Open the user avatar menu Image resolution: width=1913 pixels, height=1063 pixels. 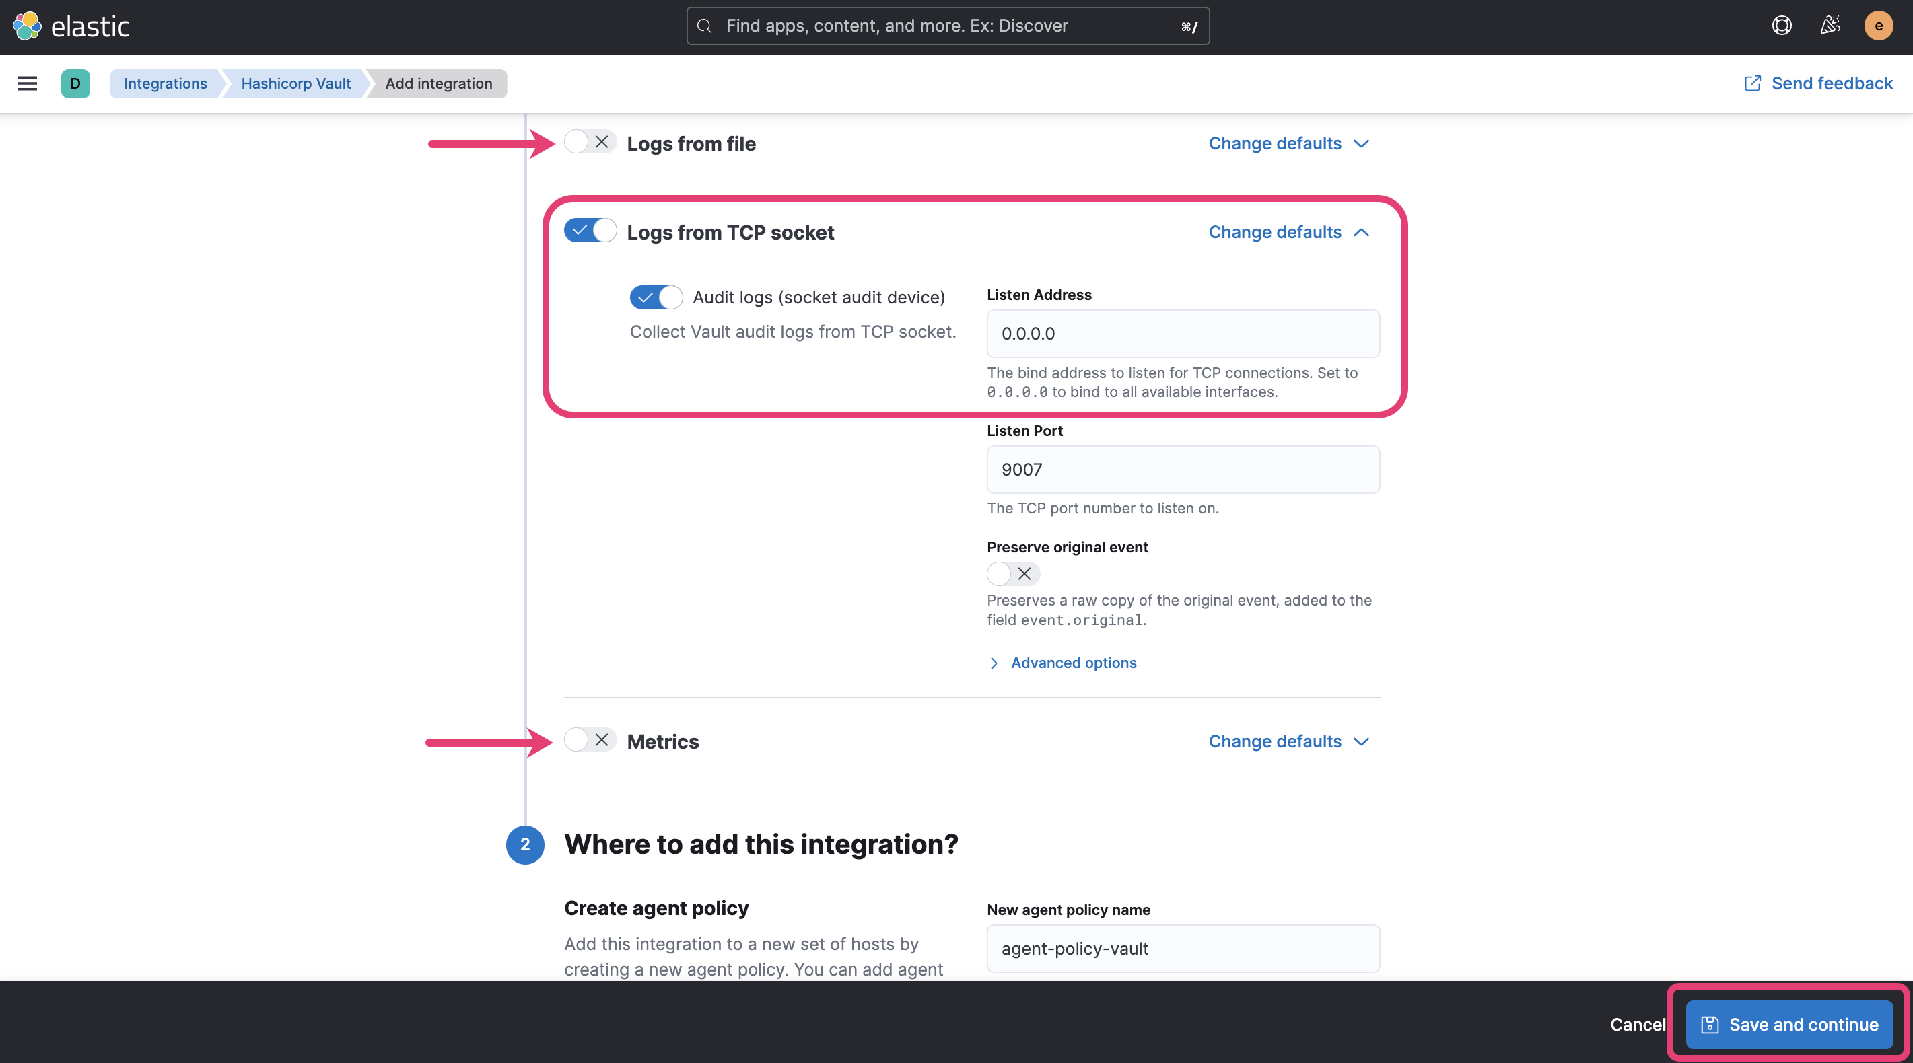tap(1878, 26)
